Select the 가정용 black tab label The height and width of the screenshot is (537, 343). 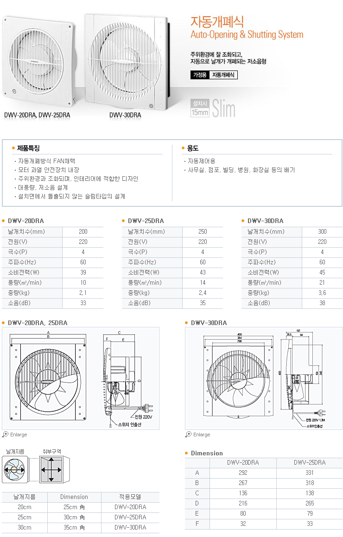(200, 75)
